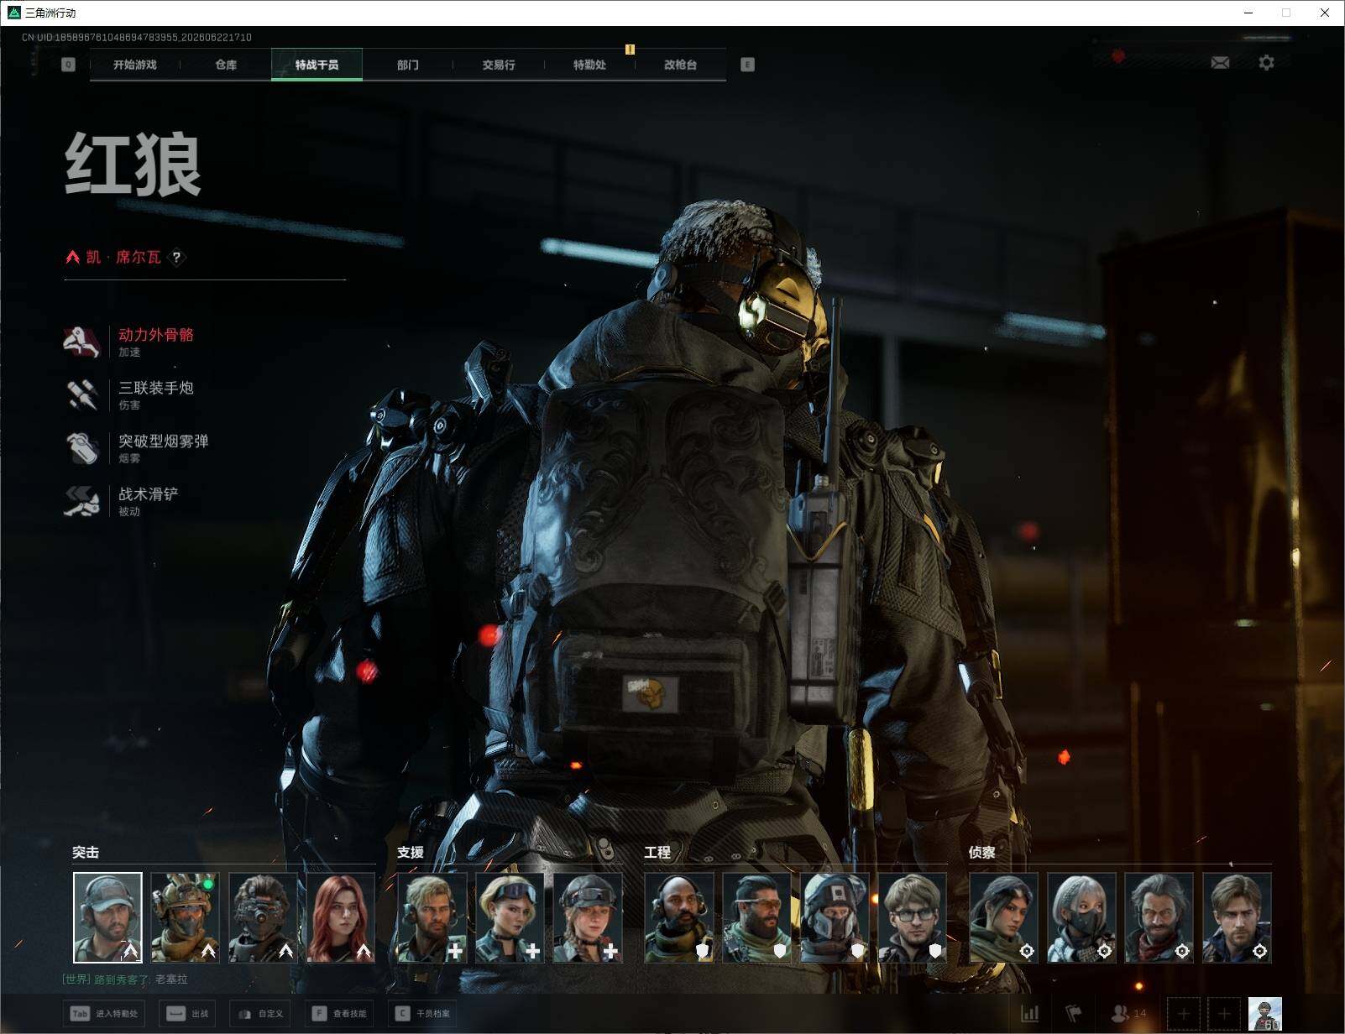Select the engineer operator with orange glasses

click(x=756, y=917)
